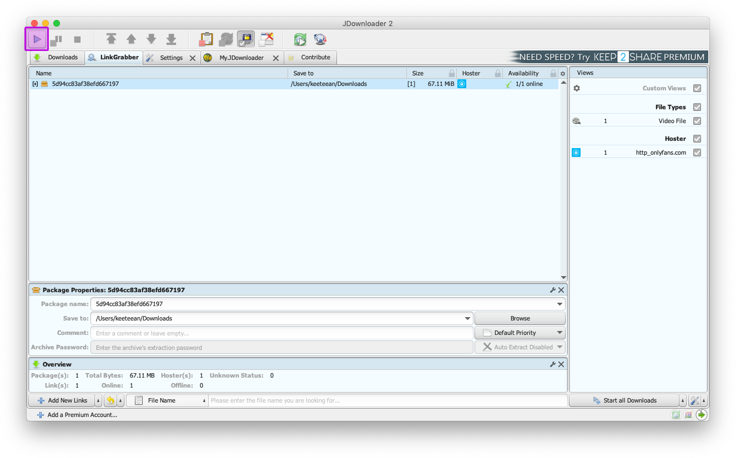736x458 pixels.
Task: Open Overview panel wrench settings
Action: (553, 364)
